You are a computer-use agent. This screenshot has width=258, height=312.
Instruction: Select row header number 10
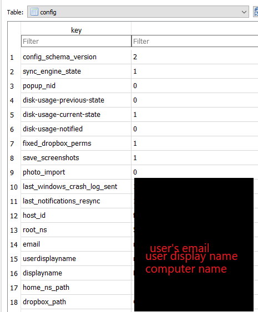(x=14, y=187)
